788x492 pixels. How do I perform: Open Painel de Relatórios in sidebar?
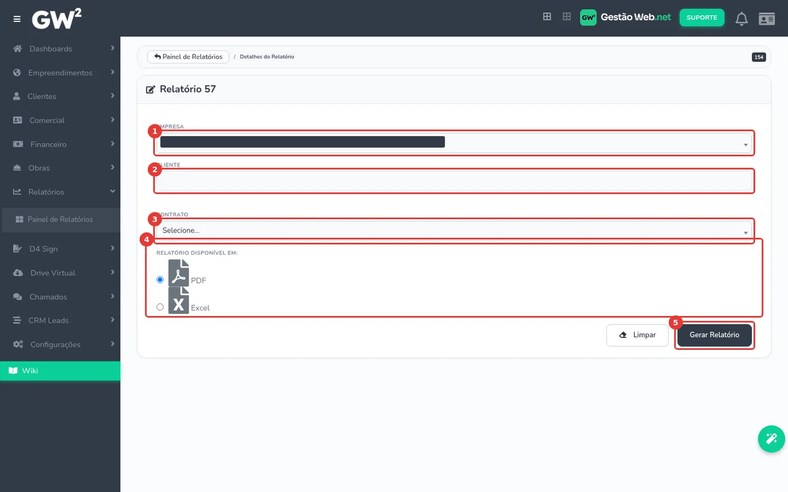click(x=60, y=220)
